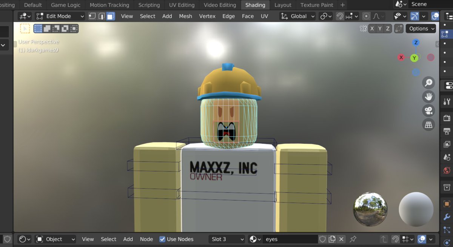Open the World properties globe icon
The width and height of the screenshot is (453, 247).
447,171
